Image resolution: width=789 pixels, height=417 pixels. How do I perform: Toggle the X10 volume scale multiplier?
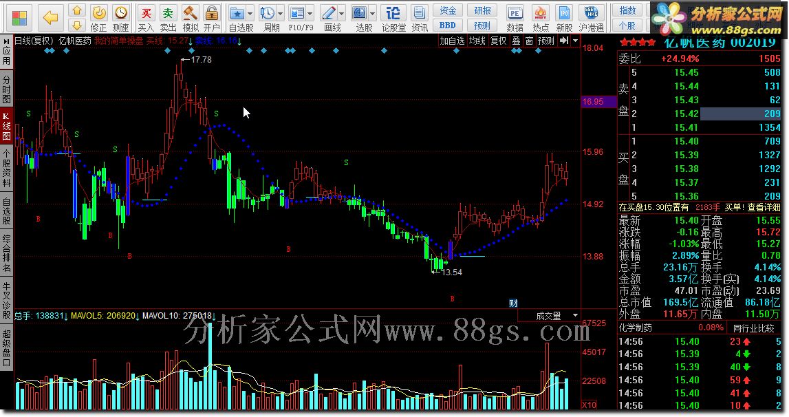coord(590,405)
